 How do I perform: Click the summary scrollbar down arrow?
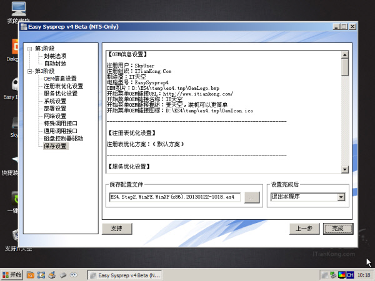[344, 170]
